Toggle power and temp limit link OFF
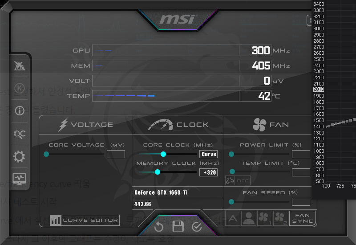The width and height of the screenshot is (356, 245). pos(238,181)
